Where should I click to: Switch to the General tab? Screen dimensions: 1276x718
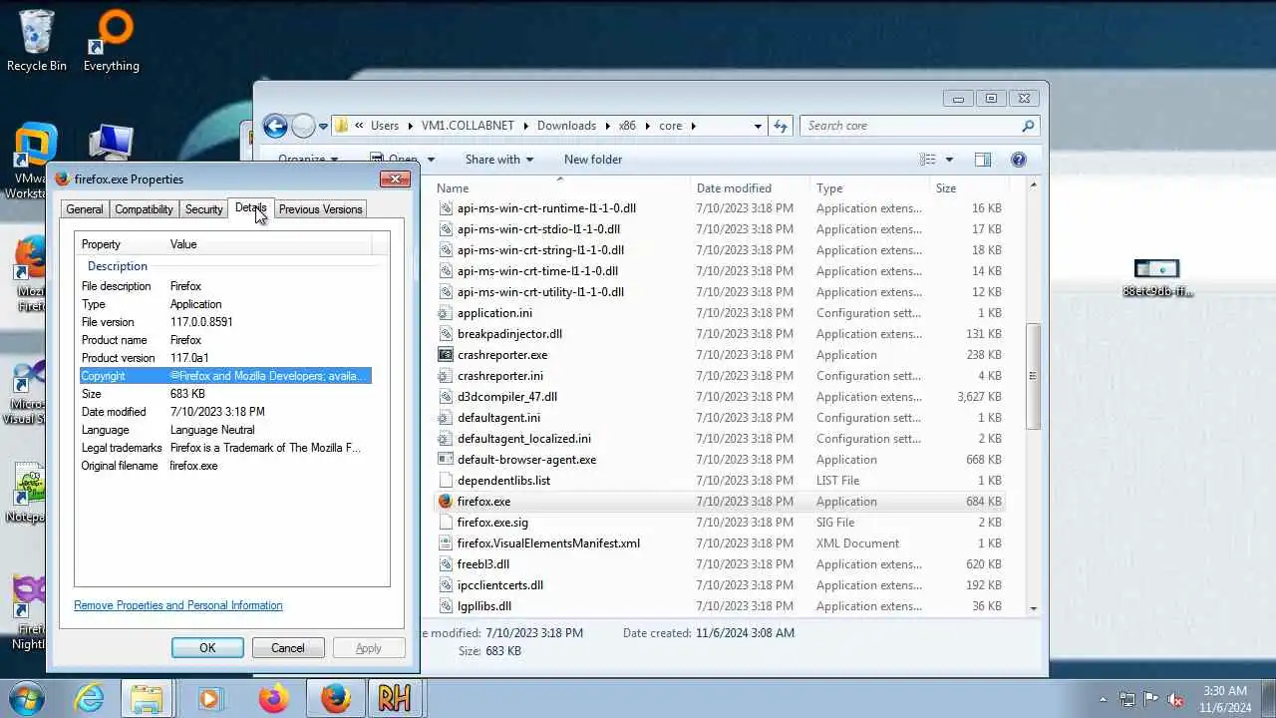click(x=85, y=209)
